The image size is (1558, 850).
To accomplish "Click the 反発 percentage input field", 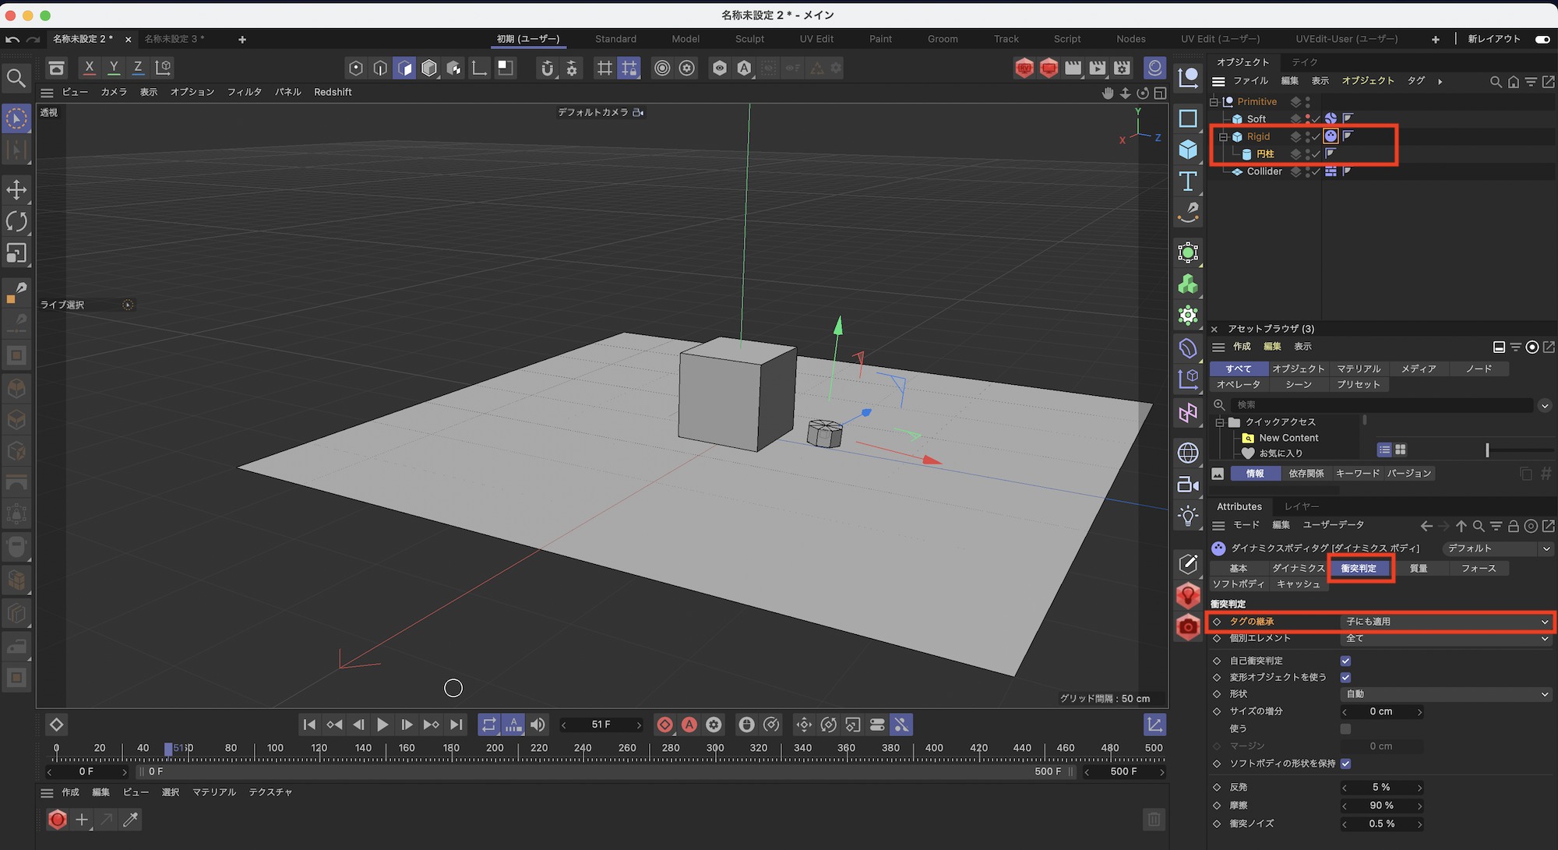I will pos(1381,788).
